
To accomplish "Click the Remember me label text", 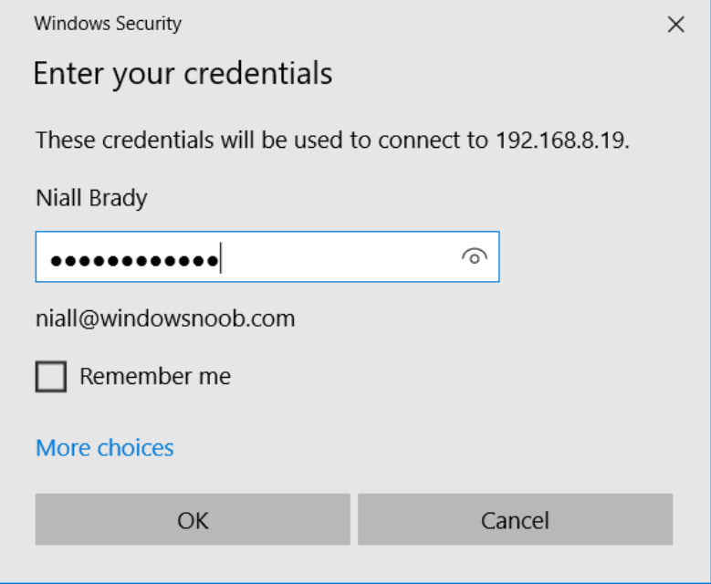I will click(155, 376).
